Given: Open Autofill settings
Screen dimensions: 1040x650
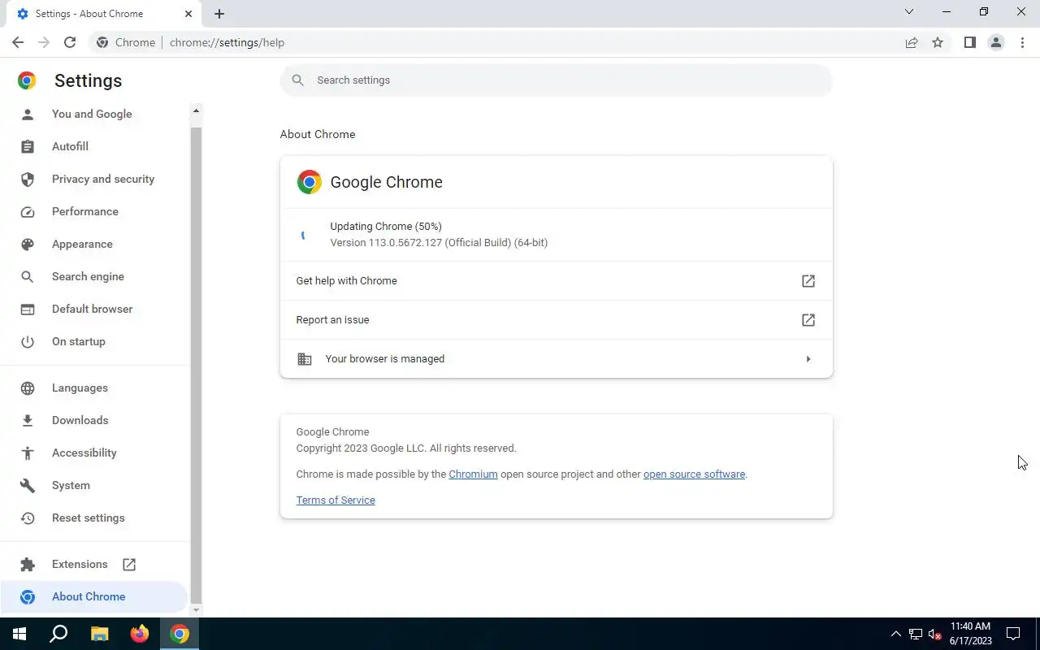Looking at the screenshot, I should point(70,146).
